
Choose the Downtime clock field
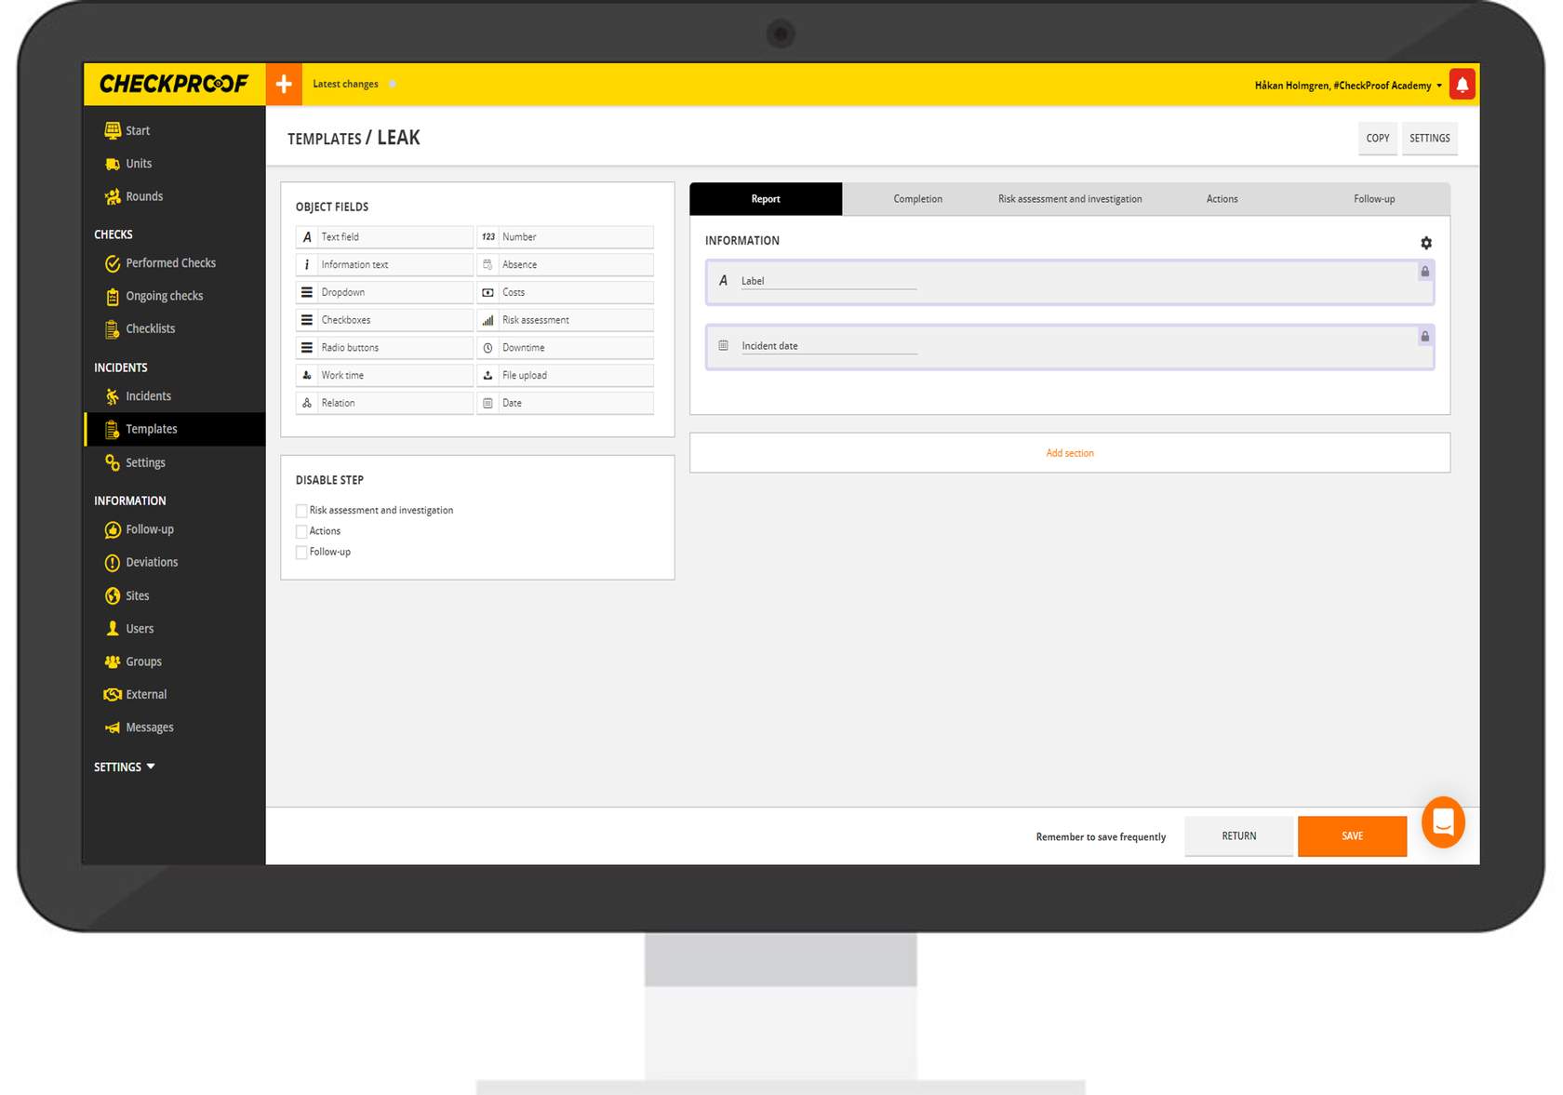(565, 348)
